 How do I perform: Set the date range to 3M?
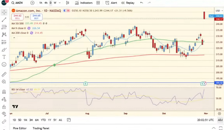pyautogui.click(x=31, y=120)
